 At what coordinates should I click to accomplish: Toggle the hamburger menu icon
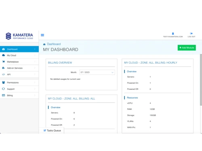tap(42, 35)
